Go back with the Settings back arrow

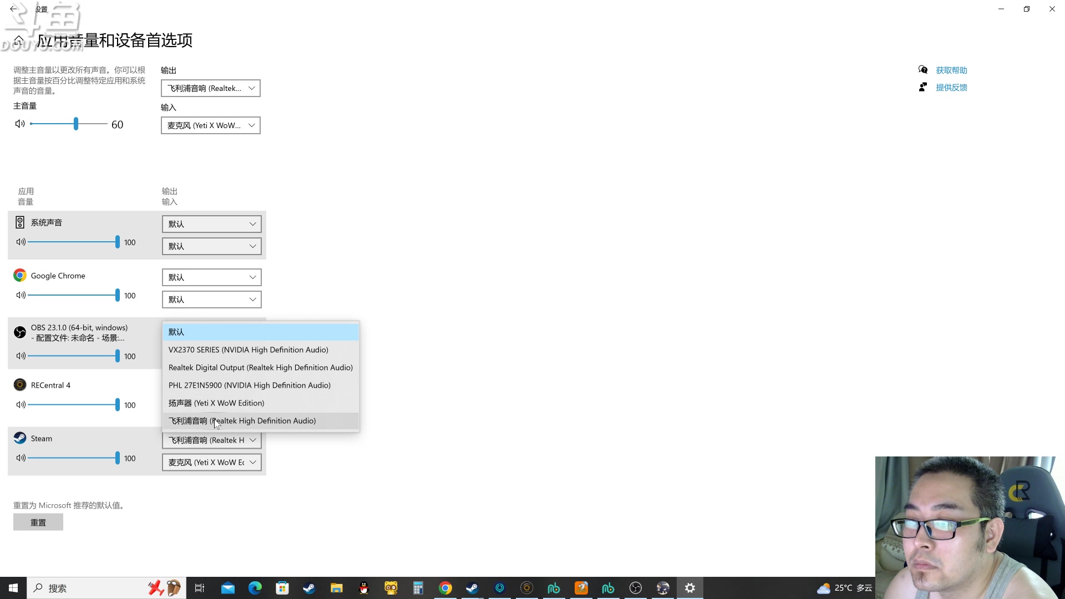13,9
